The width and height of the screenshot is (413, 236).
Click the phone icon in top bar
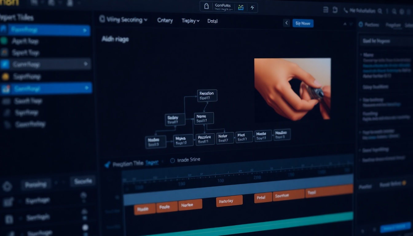pyautogui.click(x=346, y=11)
